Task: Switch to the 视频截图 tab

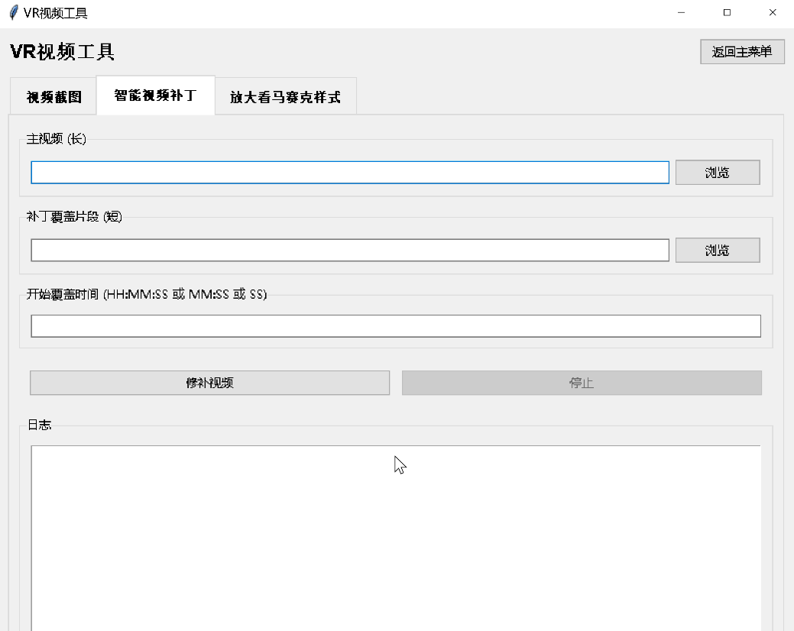Action: [x=53, y=97]
